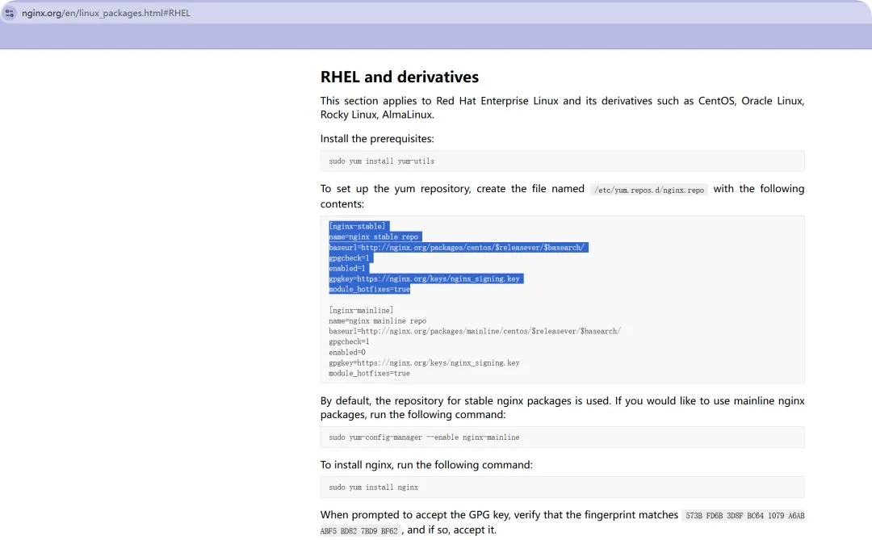Click the 'name=nginx stable repo' line
This screenshot has height=540, width=872.
click(x=374, y=237)
